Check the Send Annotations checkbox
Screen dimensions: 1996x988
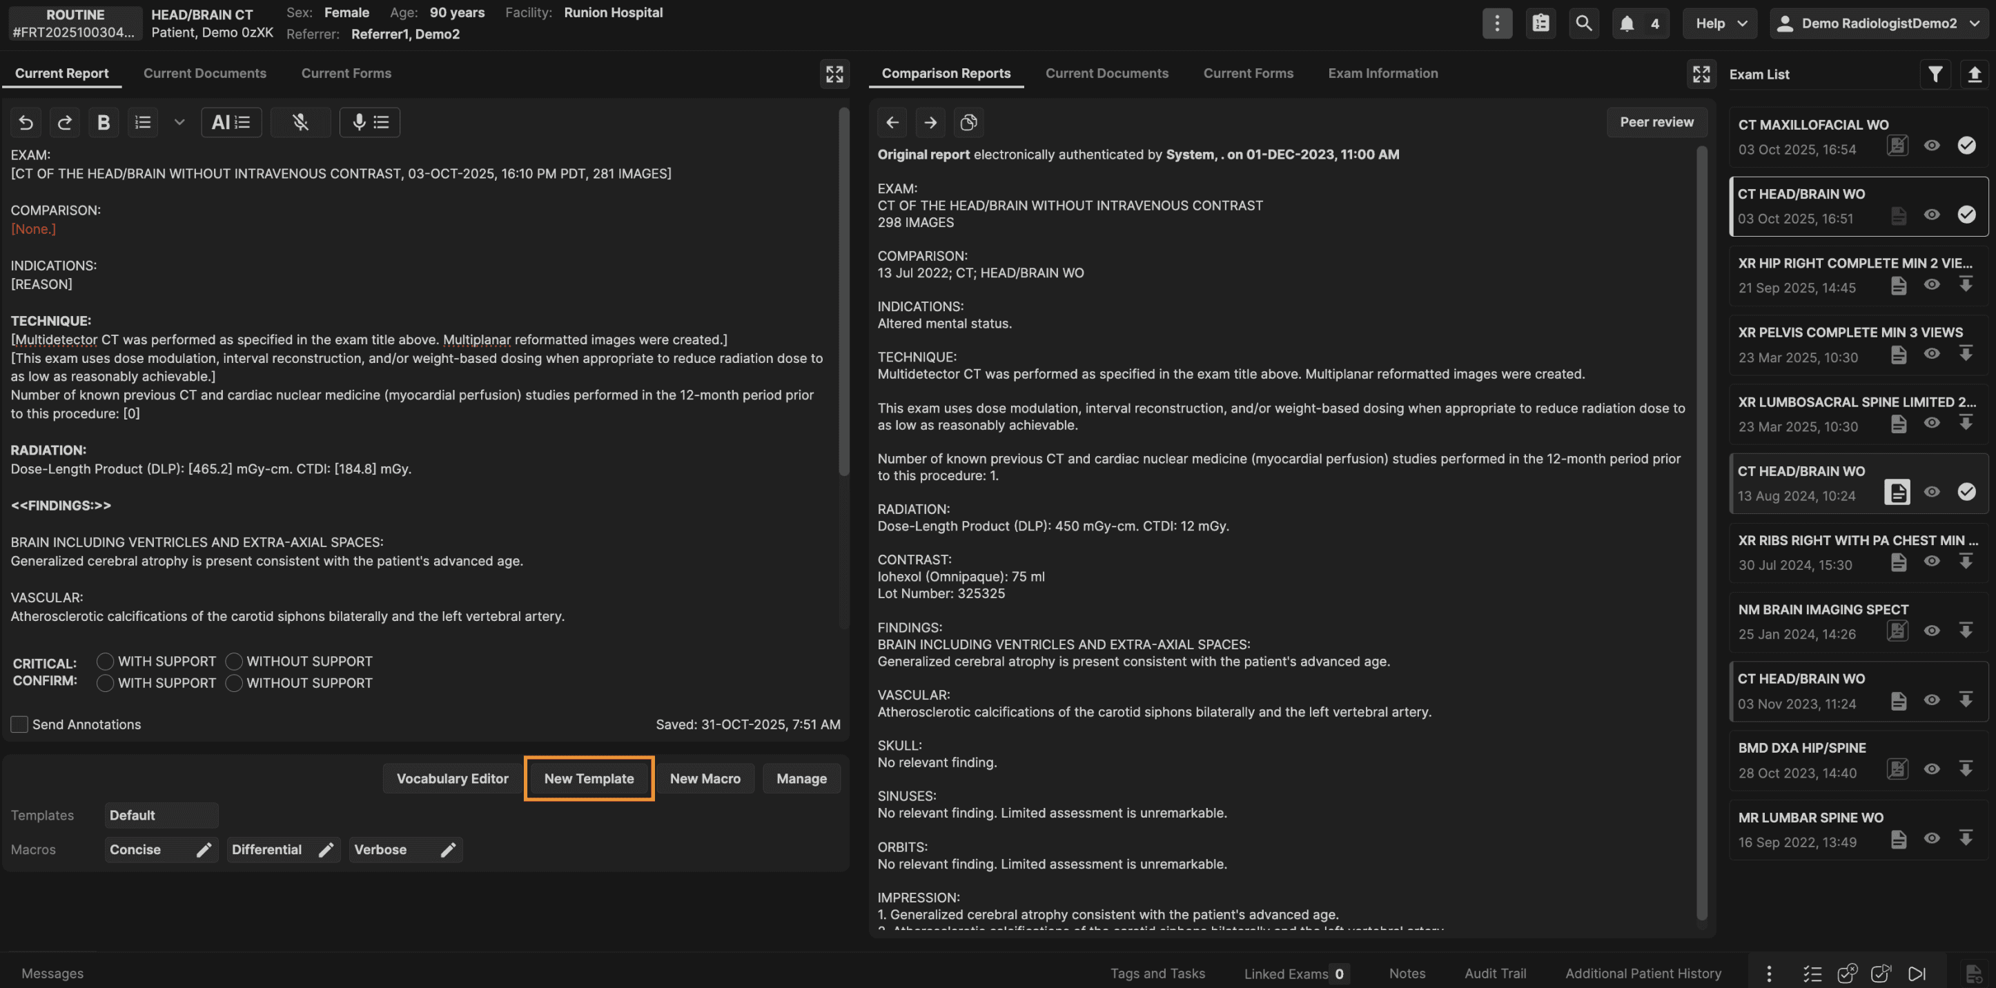pos(19,724)
